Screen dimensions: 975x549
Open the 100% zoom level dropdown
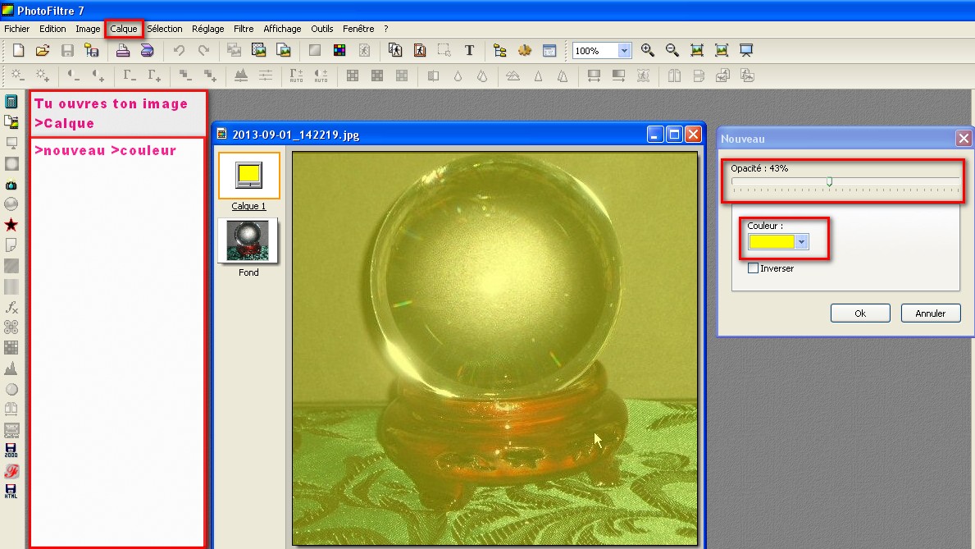pyautogui.click(x=624, y=50)
